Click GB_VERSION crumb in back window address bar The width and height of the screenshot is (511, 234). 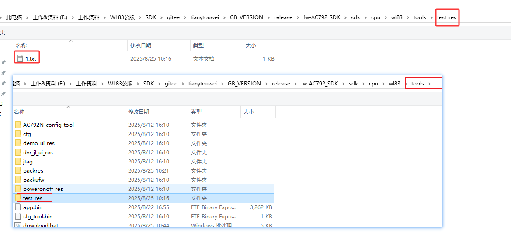point(247,17)
